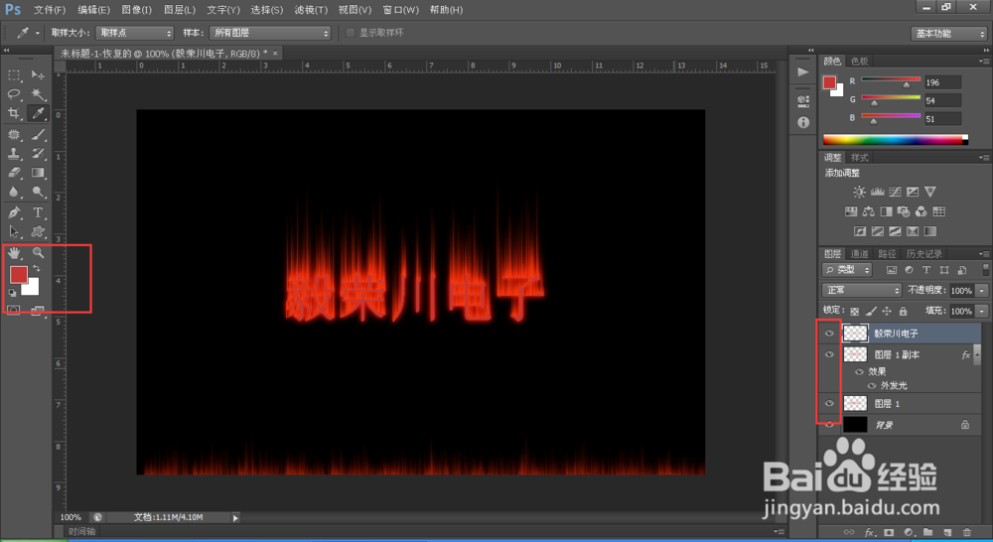Open the Brightness/Contrast adjustment icon

pos(859,192)
